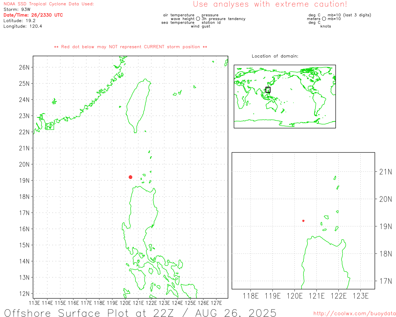Click the '3h pressure tendency' legend label
Image resolution: width=396 pixels, height=317 pixels.
[x=224, y=19]
